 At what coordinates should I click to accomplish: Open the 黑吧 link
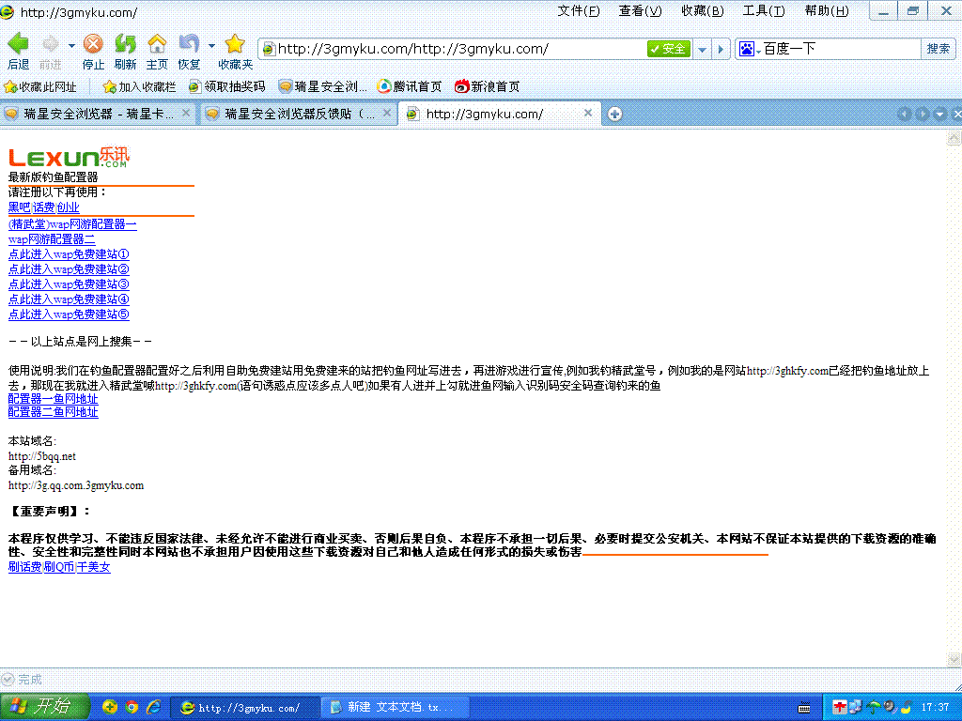click(x=19, y=207)
